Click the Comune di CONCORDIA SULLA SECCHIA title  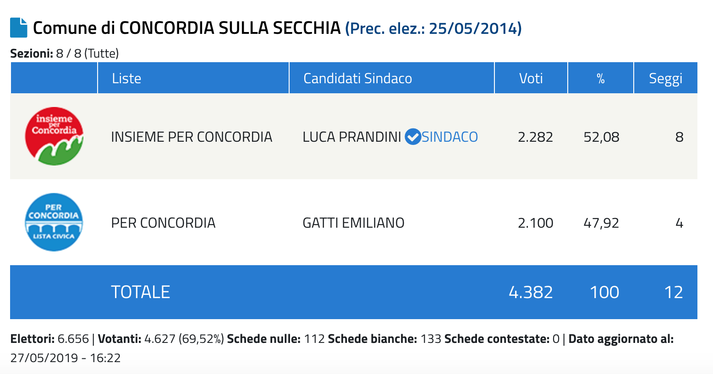click(x=187, y=28)
